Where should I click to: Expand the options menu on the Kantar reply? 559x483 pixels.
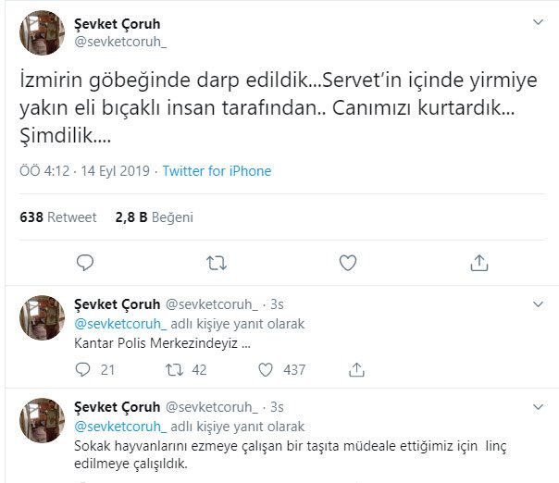(x=538, y=304)
